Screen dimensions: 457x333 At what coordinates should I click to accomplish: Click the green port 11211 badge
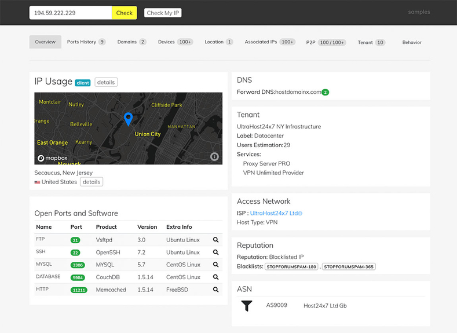click(x=79, y=290)
